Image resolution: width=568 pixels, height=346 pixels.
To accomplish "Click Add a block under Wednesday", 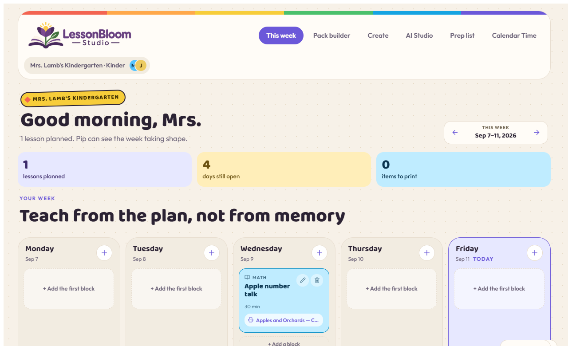I will (284, 342).
